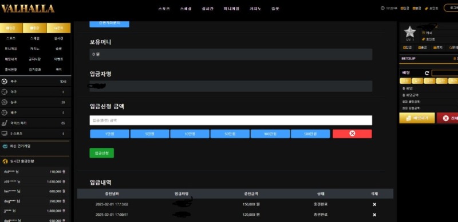Open 카지노 in the top navigation
The height and width of the screenshot is (222, 458).
(255, 9)
